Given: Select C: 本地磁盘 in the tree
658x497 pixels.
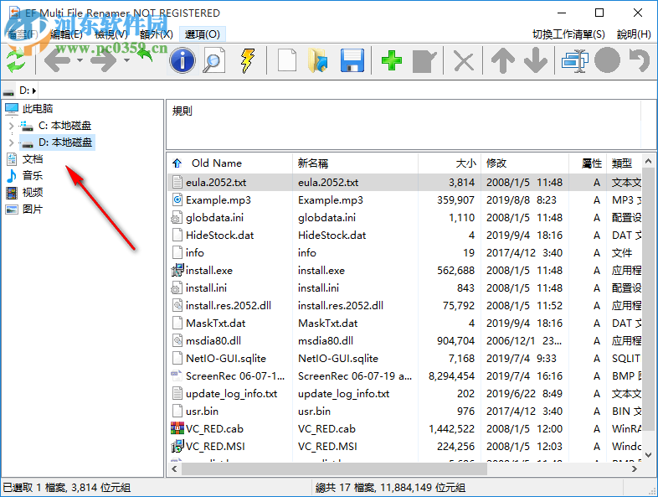Looking at the screenshot, I should tap(64, 125).
